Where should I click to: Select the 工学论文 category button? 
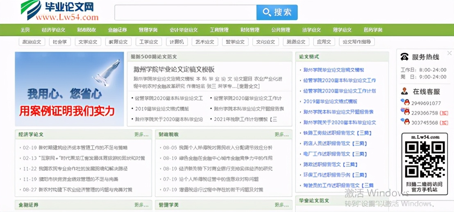pos(149,42)
